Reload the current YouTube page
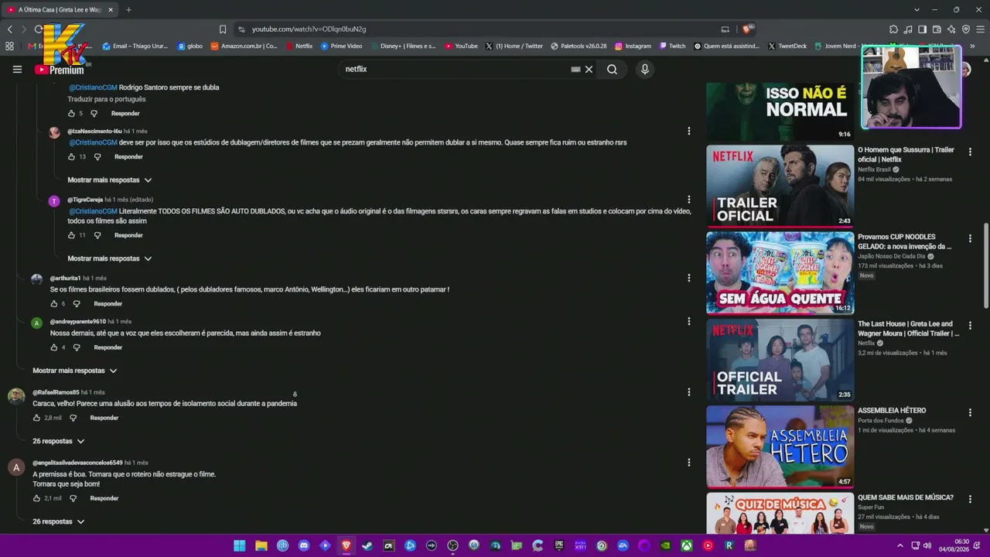The image size is (990, 557). coord(38,29)
